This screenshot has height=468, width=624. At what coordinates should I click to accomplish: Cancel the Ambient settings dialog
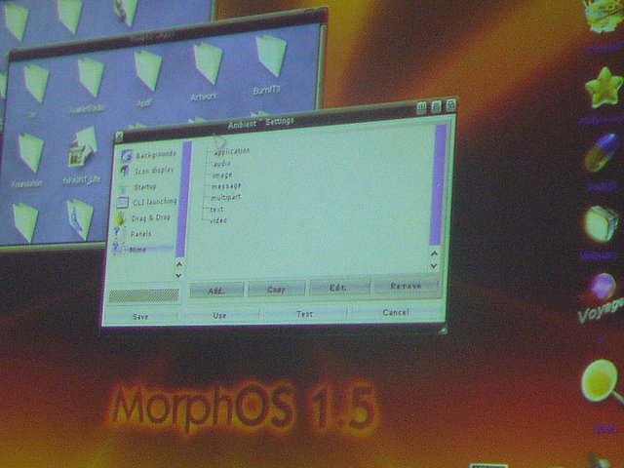(x=397, y=312)
